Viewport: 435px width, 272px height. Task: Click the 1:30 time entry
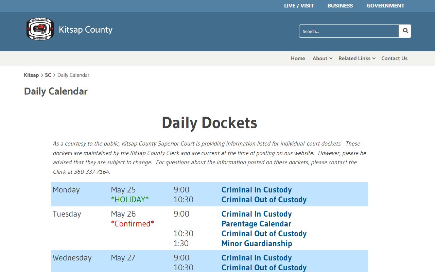pos(181,243)
